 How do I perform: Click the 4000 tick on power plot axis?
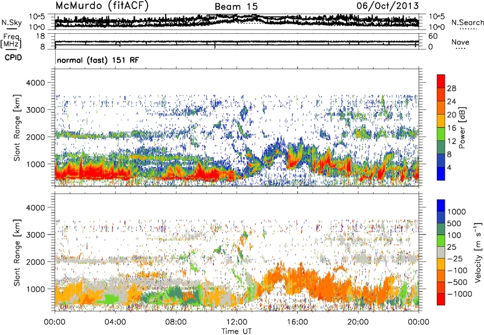pyautogui.click(x=35, y=83)
